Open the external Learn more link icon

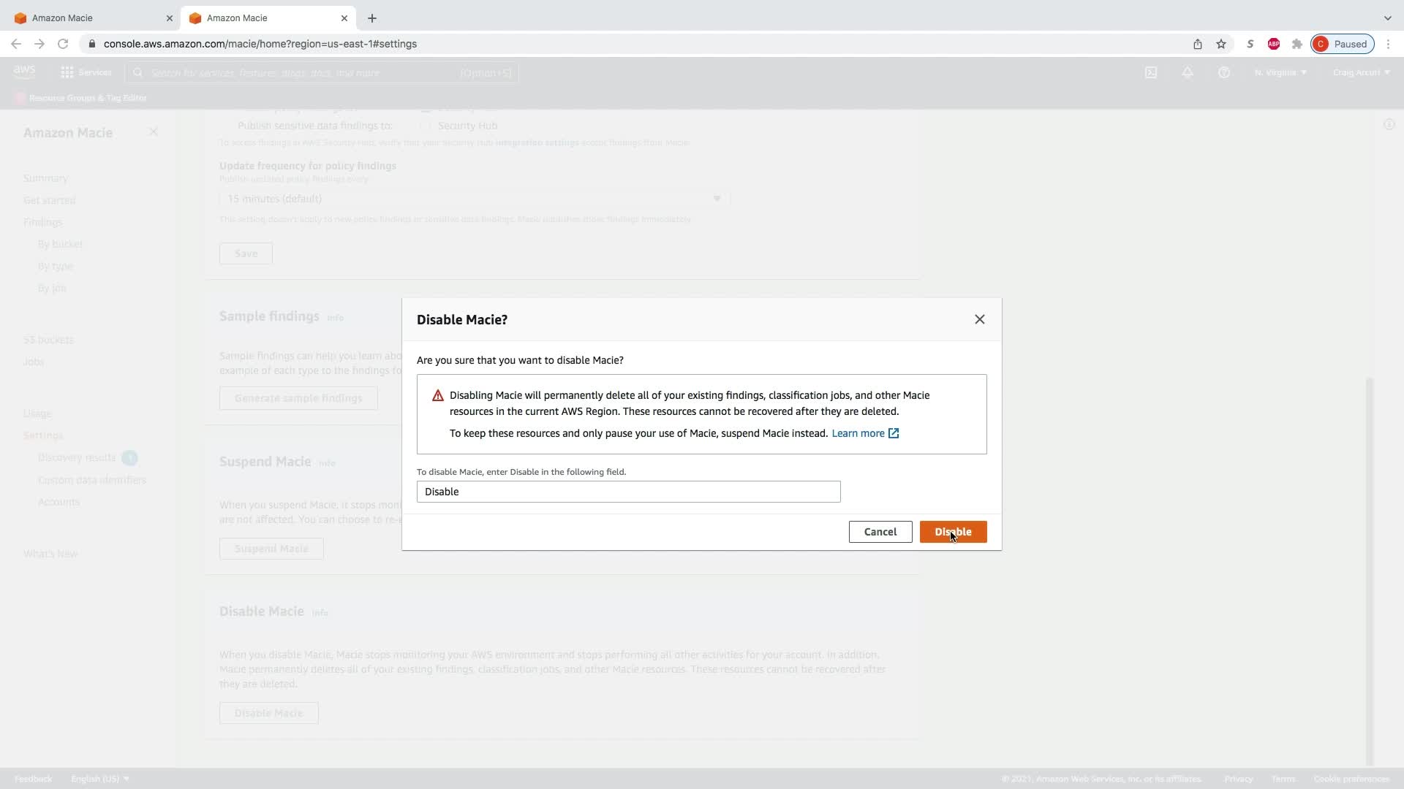[894, 433]
